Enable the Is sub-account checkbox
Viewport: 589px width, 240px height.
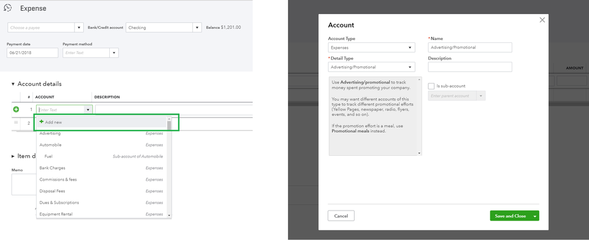point(431,86)
